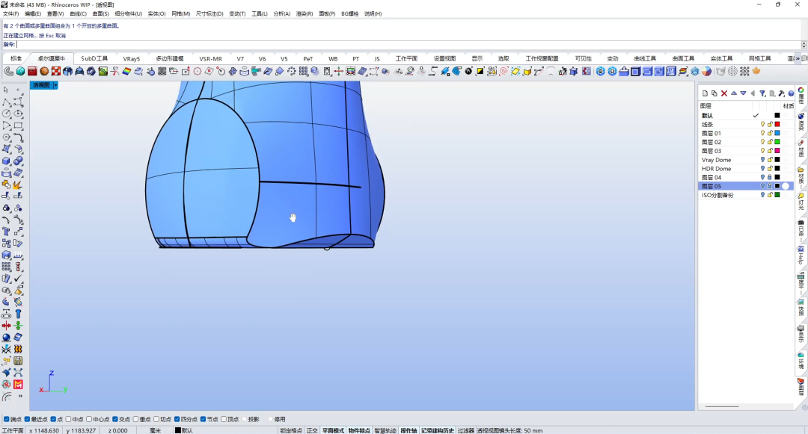Click the orange basketball sphere toolbar icon

pos(44,71)
